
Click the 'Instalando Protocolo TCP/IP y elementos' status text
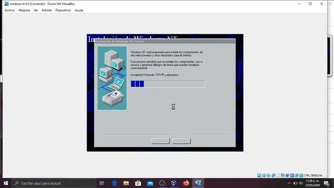click(x=154, y=75)
